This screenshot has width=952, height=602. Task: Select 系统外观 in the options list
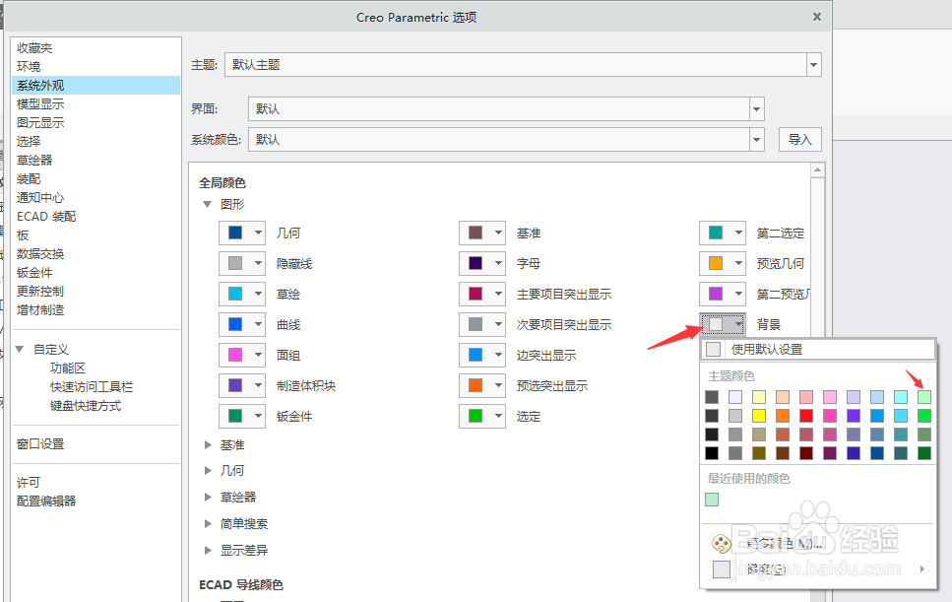(x=95, y=86)
